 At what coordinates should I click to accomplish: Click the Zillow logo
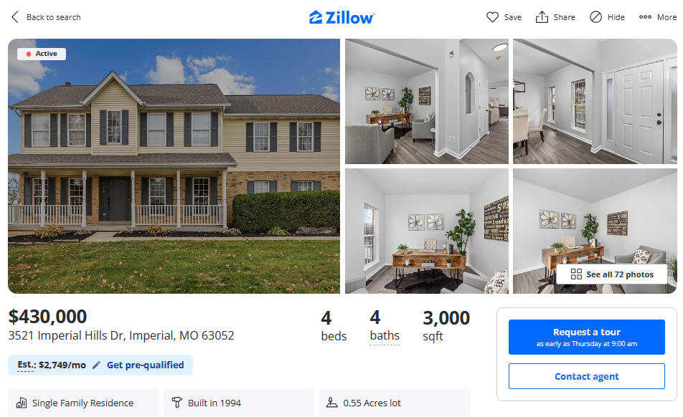coord(341,17)
